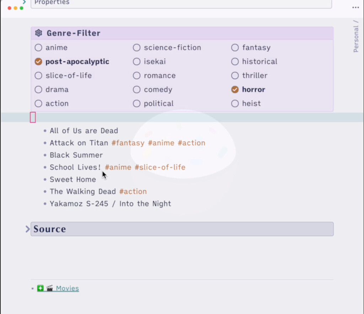Image resolution: width=364 pixels, height=314 pixels.
Task: Select the comedy genre option
Action: click(x=136, y=89)
